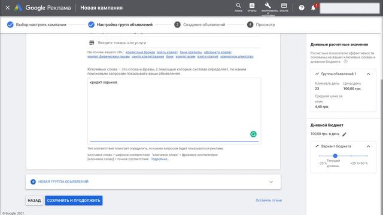Collapse the 'Группа объявлений 1' estimates panel
This screenshot has height=215, width=383.
tap(369, 74)
